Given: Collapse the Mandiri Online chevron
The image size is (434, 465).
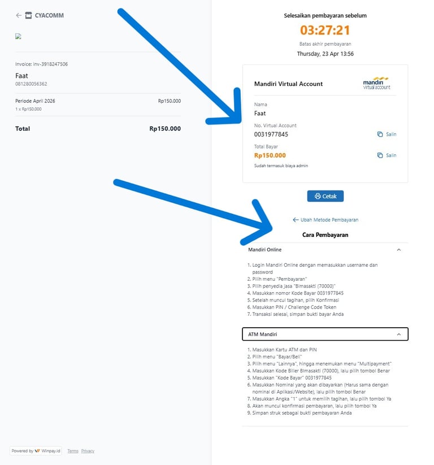Looking at the screenshot, I should pos(398,250).
